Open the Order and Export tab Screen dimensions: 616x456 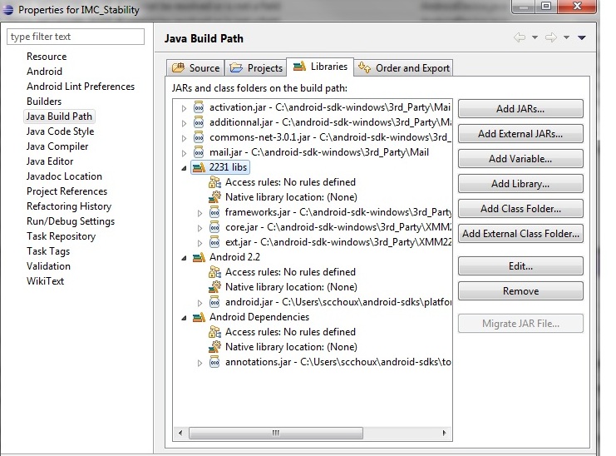coord(404,68)
